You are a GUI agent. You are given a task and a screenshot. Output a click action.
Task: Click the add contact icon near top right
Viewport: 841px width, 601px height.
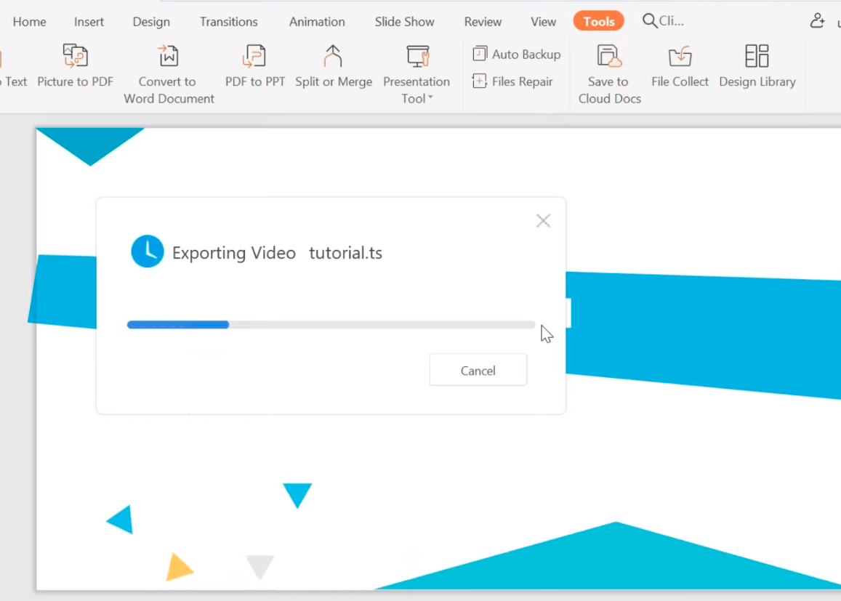coord(817,21)
